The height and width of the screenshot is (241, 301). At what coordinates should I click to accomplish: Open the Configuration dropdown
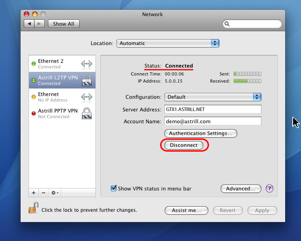point(213,97)
